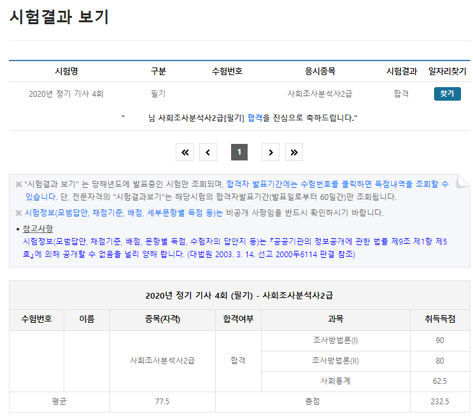Click the 이름 column header
This screenshot has width=473, height=417.
point(87,319)
